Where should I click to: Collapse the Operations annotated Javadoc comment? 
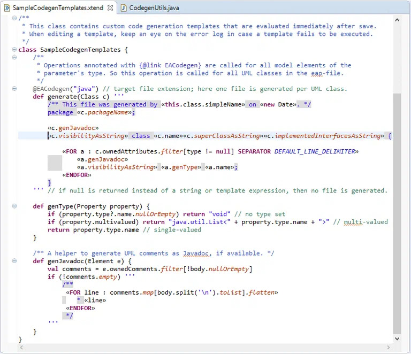click(x=14, y=57)
